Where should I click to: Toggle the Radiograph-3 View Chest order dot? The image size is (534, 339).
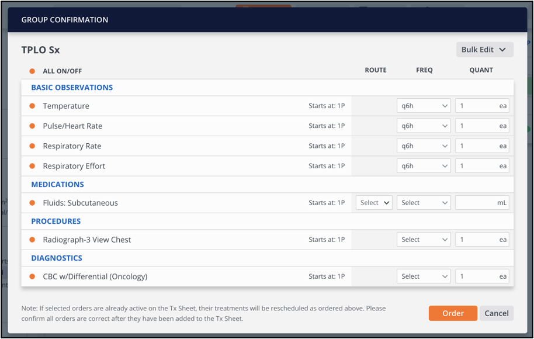coord(32,240)
